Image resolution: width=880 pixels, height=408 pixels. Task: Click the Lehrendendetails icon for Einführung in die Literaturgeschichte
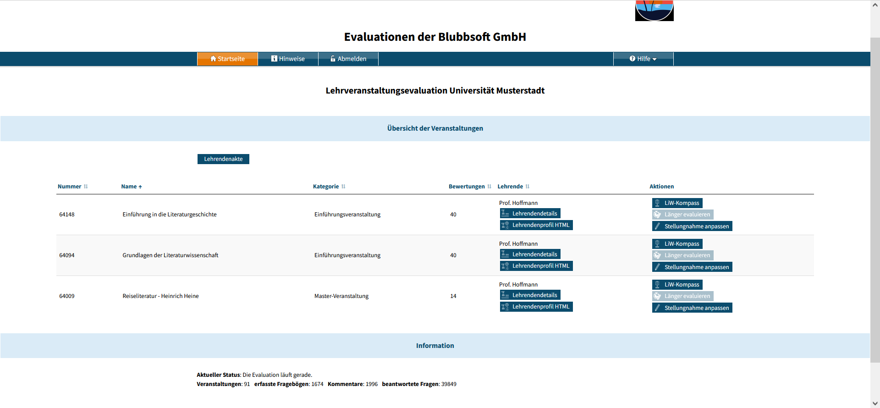pyautogui.click(x=505, y=214)
